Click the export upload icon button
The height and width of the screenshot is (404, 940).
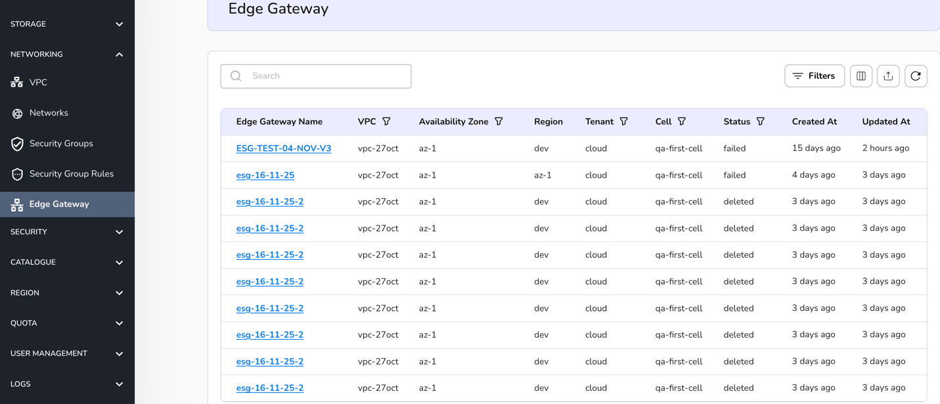(x=888, y=76)
